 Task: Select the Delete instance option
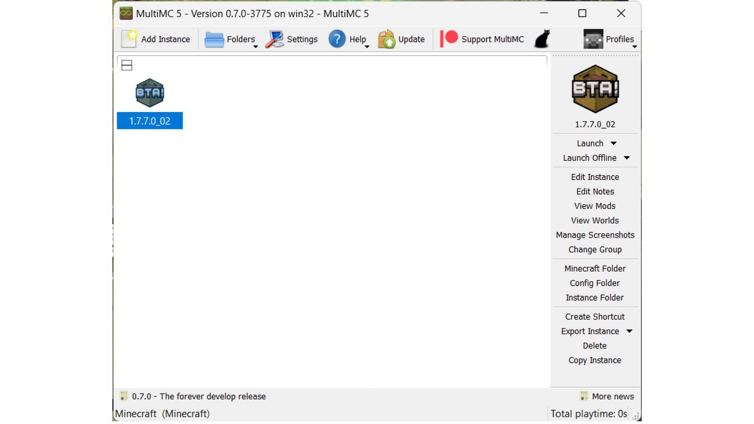click(595, 346)
